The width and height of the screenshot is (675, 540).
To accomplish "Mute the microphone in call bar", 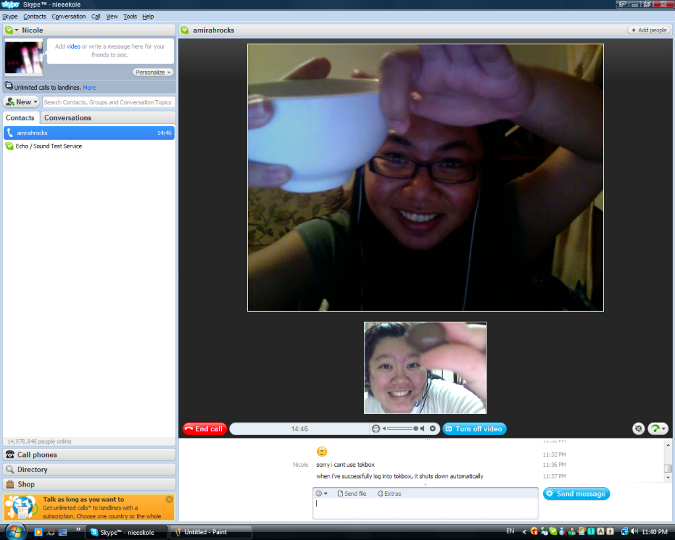I will [x=376, y=429].
